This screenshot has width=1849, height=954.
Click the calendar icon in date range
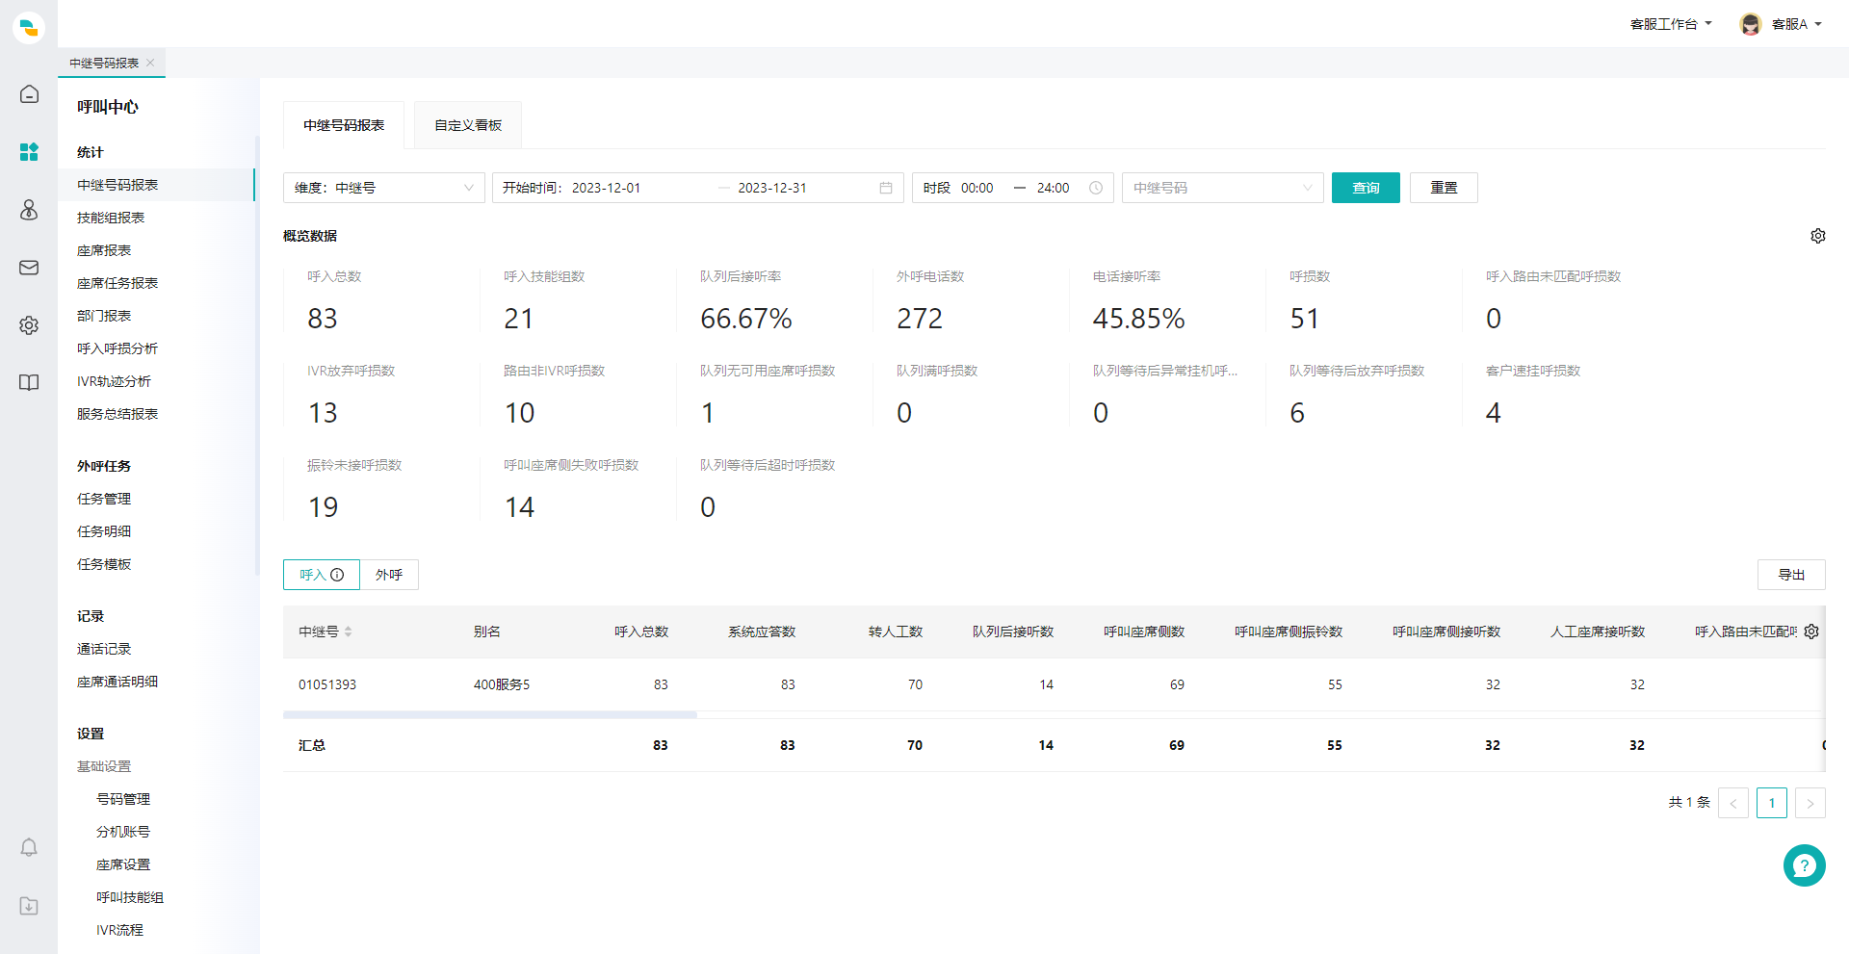(886, 188)
